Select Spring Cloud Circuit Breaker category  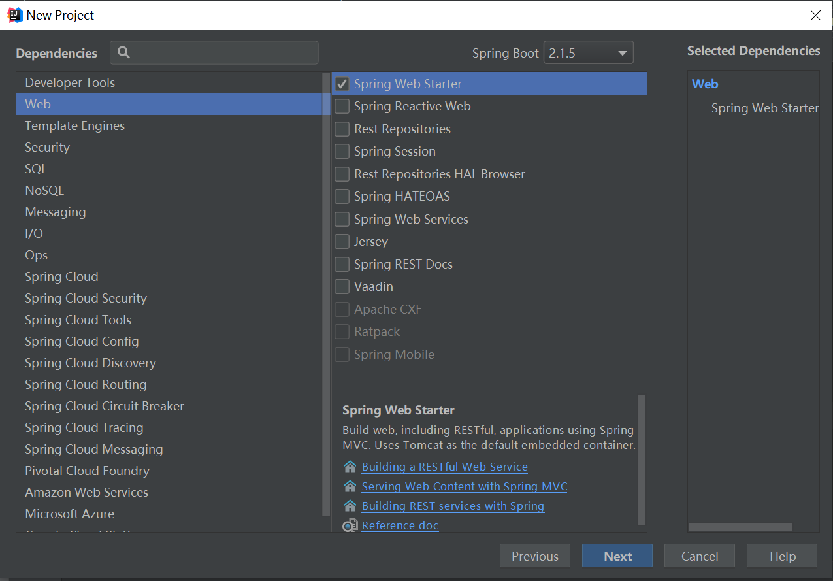(170, 406)
